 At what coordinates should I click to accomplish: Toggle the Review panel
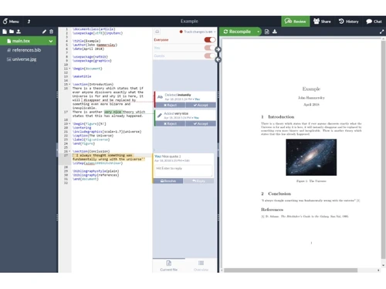click(x=296, y=22)
